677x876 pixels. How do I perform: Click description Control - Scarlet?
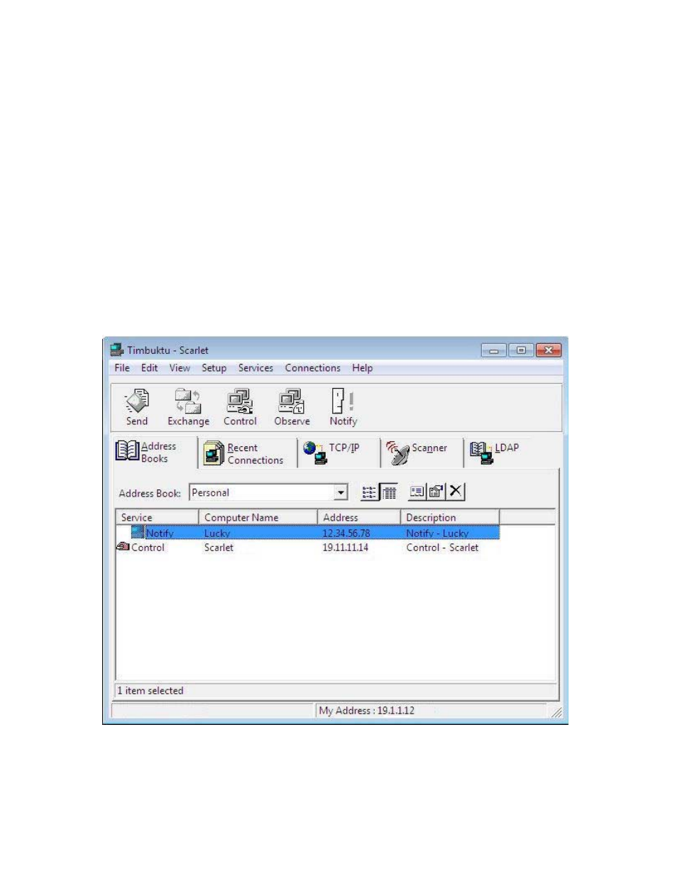coord(442,548)
